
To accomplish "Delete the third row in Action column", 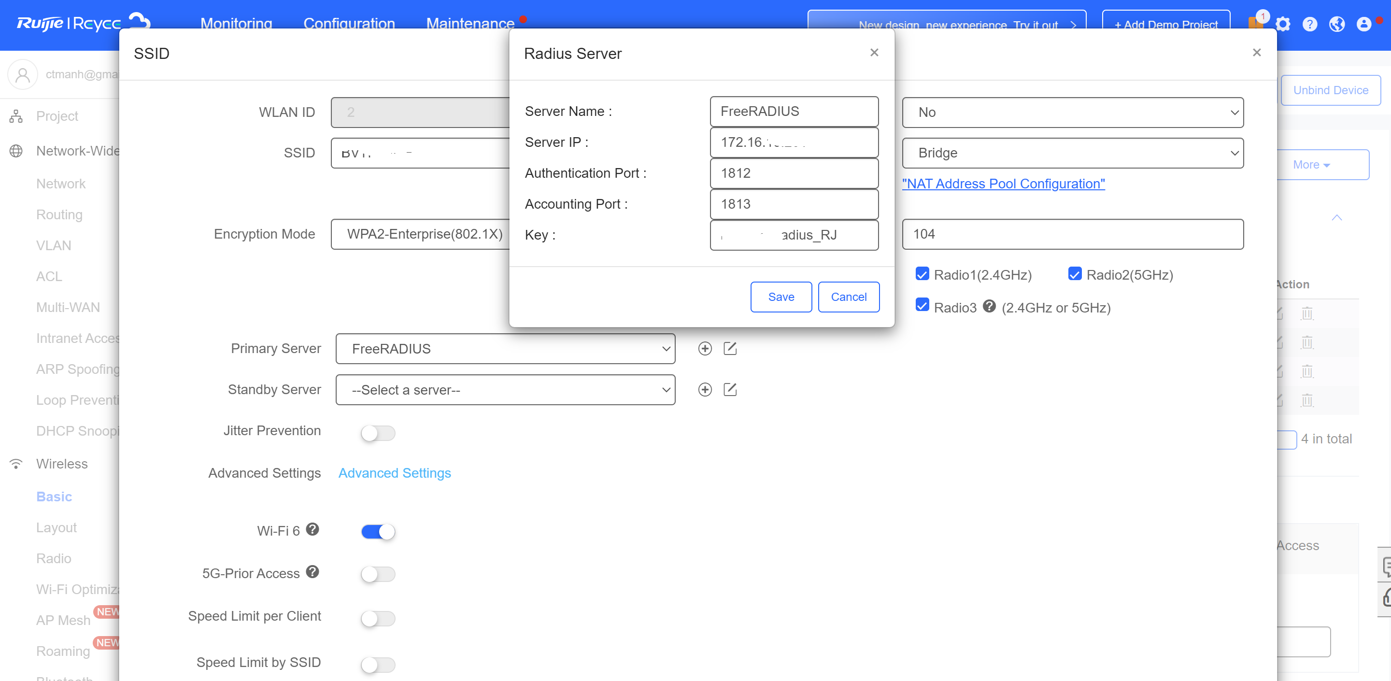I will click(1307, 371).
